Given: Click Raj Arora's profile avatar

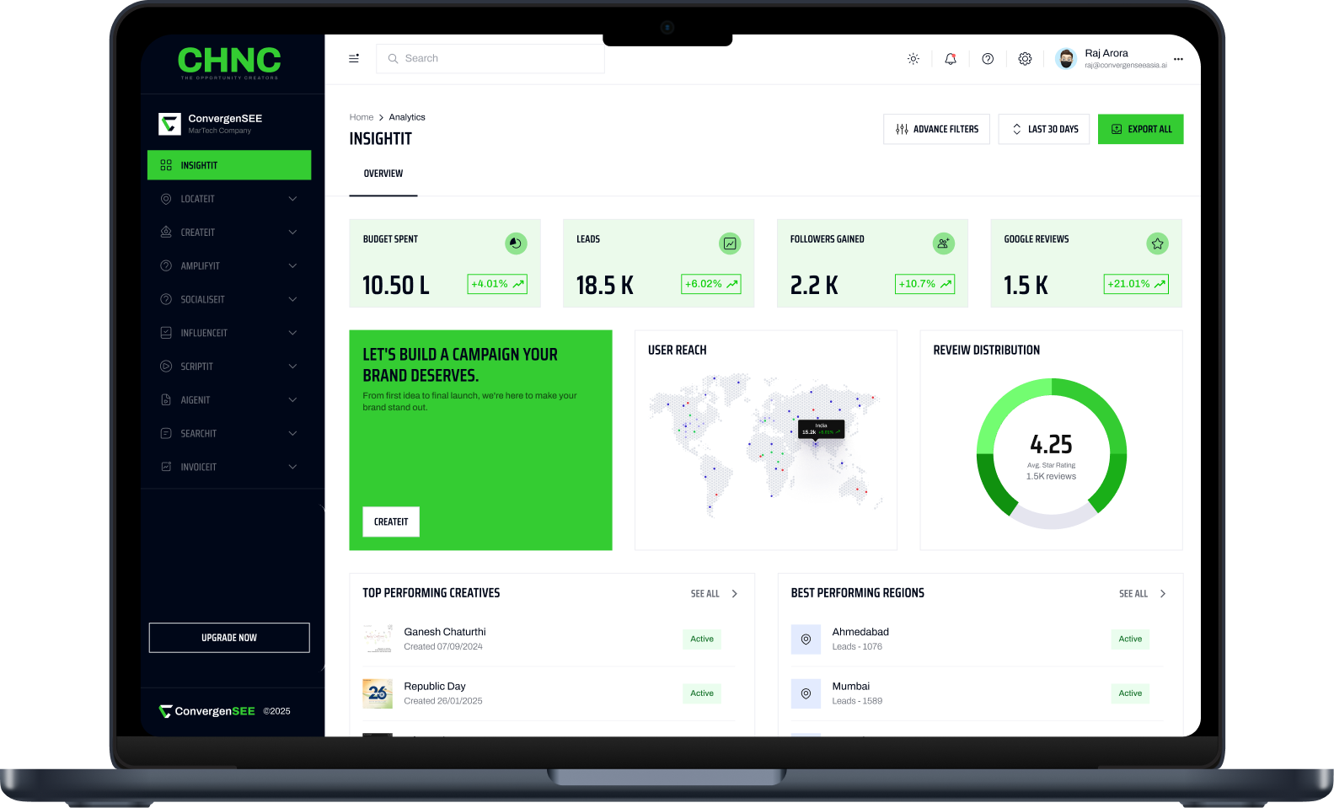Looking at the screenshot, I should tap(1066, 58).
